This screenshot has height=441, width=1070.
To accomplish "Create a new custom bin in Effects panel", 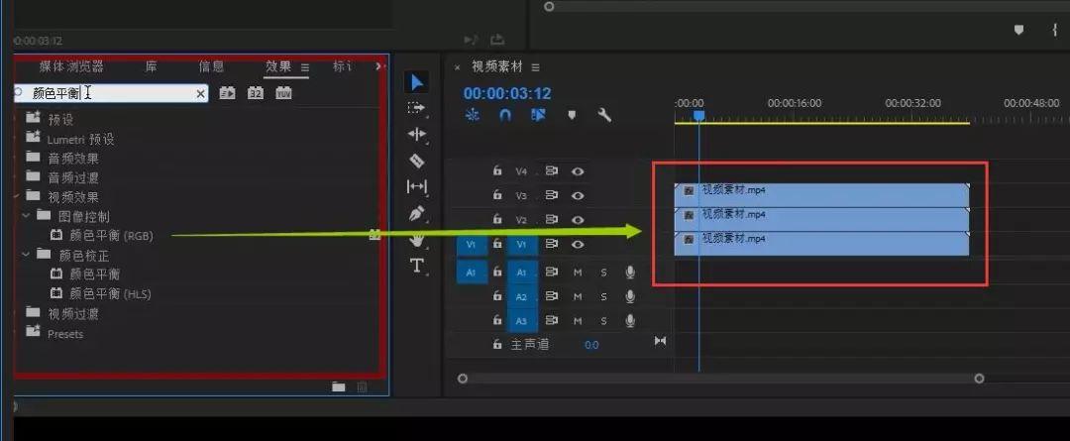I will click(x=339, y=387).
